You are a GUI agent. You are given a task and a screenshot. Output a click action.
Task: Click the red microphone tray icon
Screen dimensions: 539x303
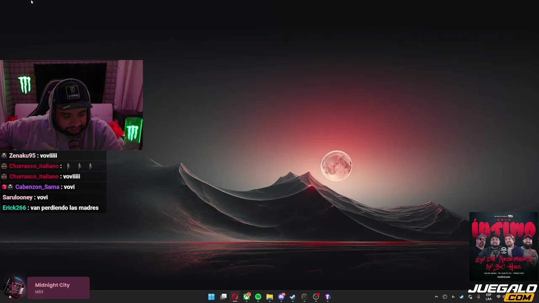pos(478,297)
